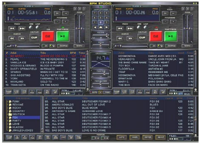This screenshot has height=144, width=200.
Task: Search backward (rewind) on Player A
Action: (12, 38)
